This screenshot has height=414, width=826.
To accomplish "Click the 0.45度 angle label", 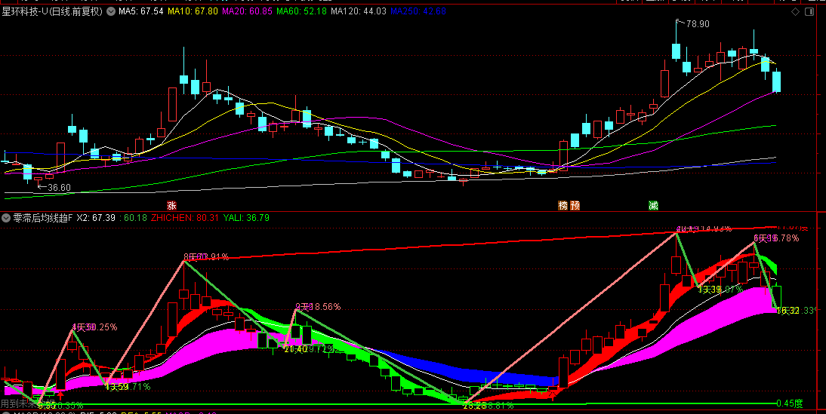I will tap(790, 403).
